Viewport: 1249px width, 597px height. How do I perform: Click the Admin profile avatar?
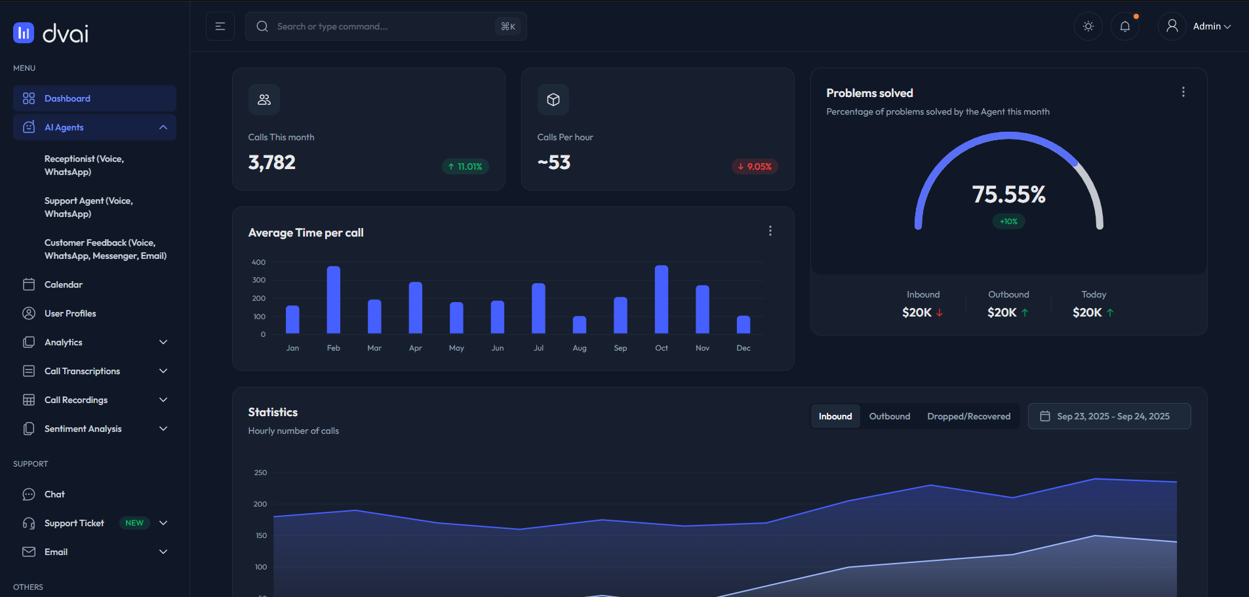tap(1172, 26)
